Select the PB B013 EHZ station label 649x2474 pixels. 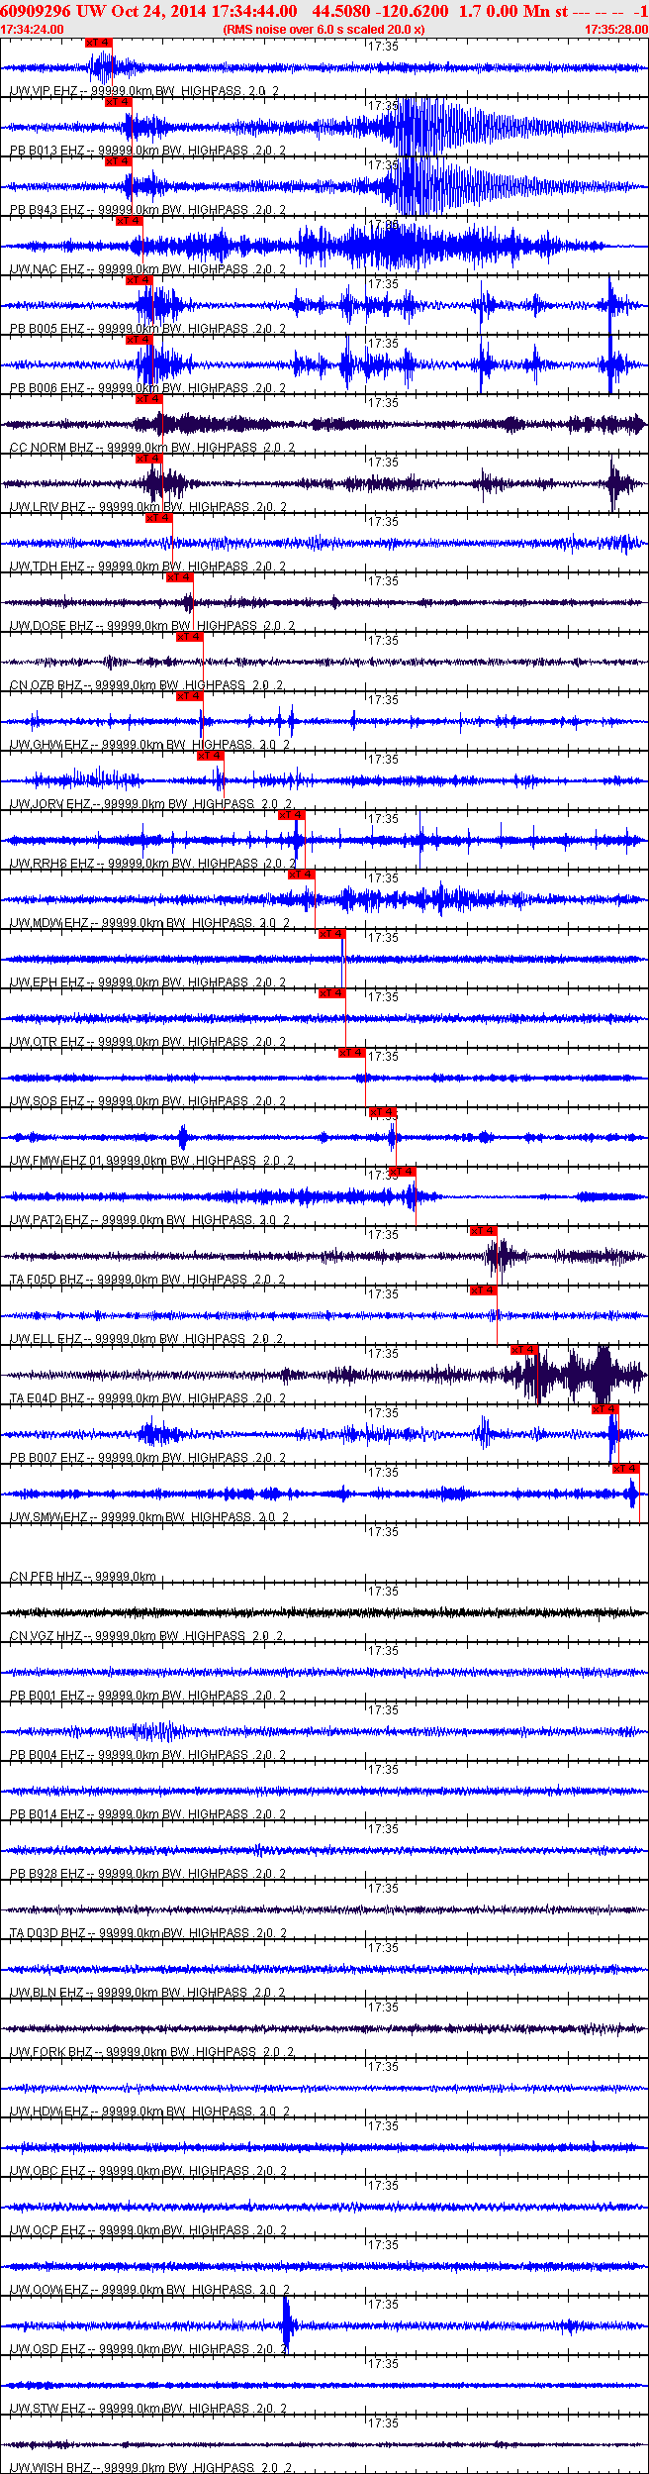(x=147, y=151)
